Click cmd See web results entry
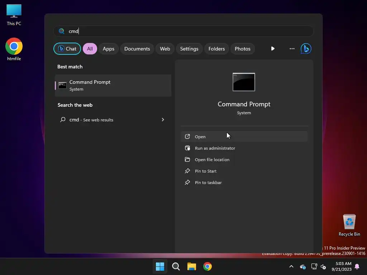Image resolution: width=367 pixels, height=275 pixels. pos(113,120)
